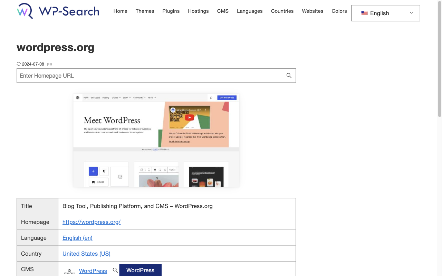Click the search magnifier in the URL field

pyautogui.click(x=289, y=75)
